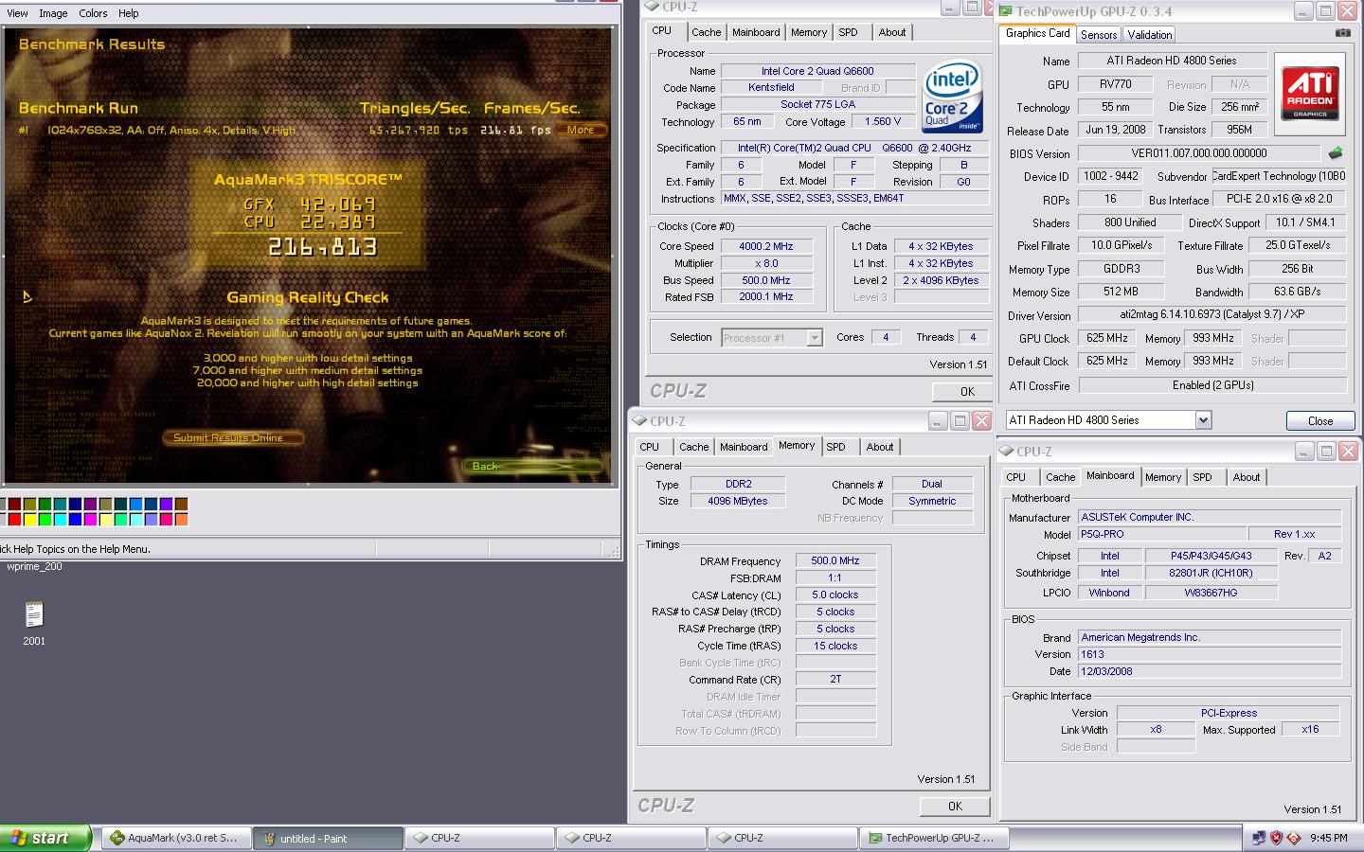Click the Close button in GPU-Z
Screen dimensions: 1364x852
[1319, 421]
